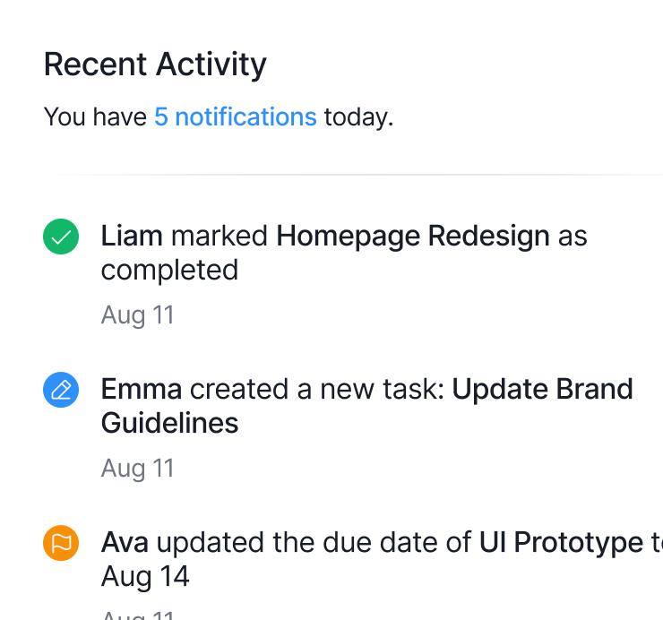663x620 pixels.
Task: Click the Recent Activity heading
Action: [155, 65]
